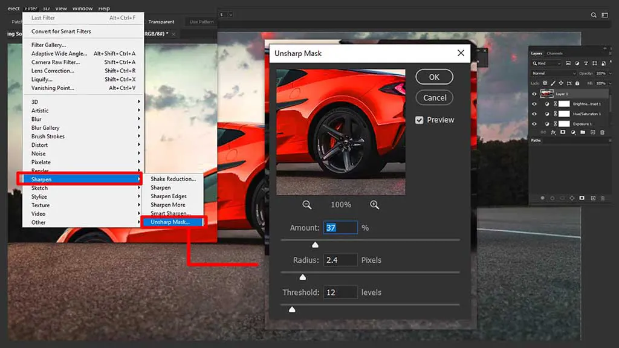Select Liquify from the Filter menu
The image size is (619, 348).
click(x=83, y=79)
